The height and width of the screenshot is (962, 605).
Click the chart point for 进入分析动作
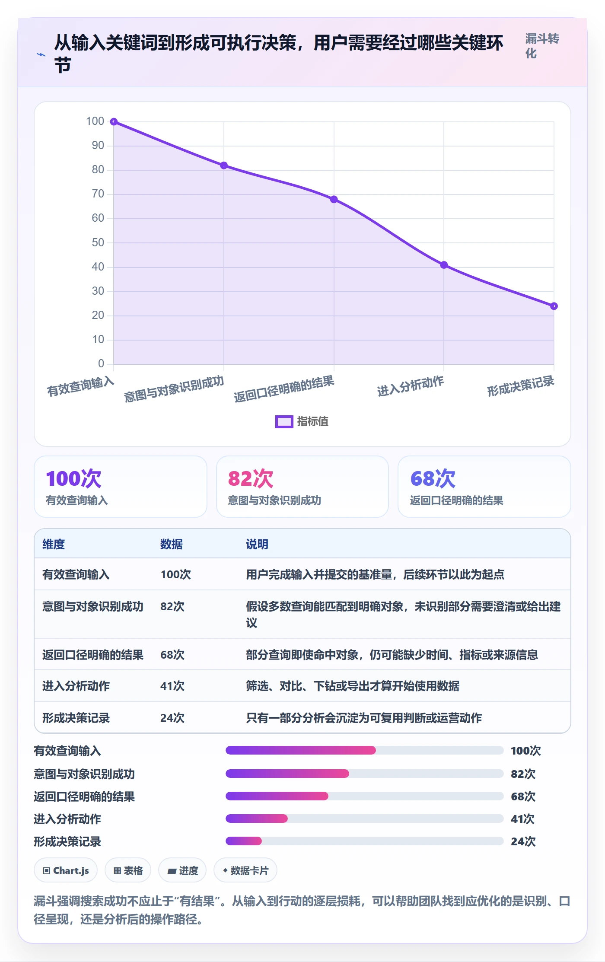pos(444,265)
